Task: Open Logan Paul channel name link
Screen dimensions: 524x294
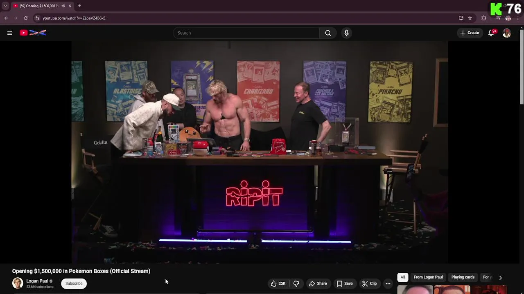Action: (x=37, y=281)
